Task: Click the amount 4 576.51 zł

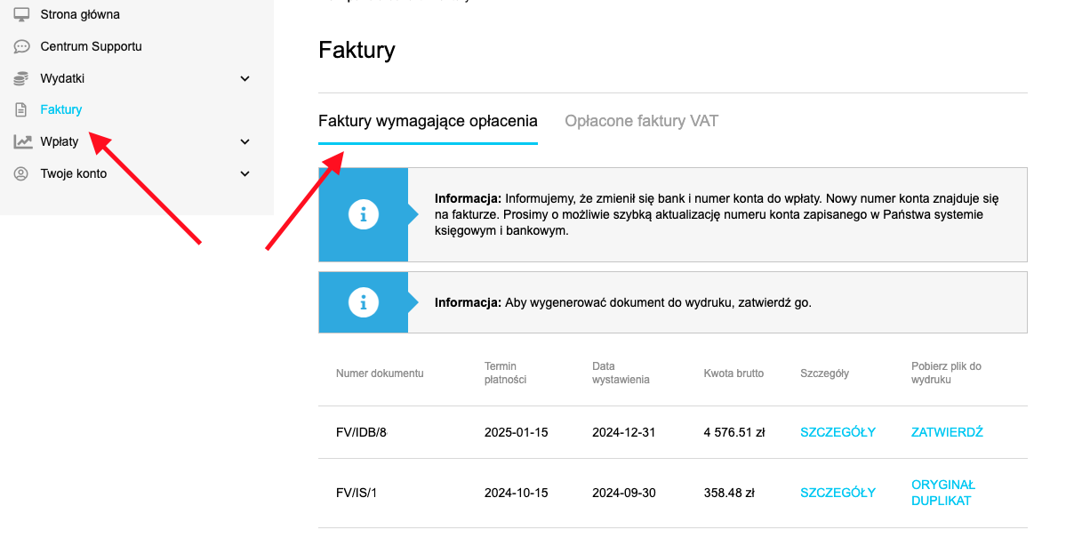Action: click(734, 432)
